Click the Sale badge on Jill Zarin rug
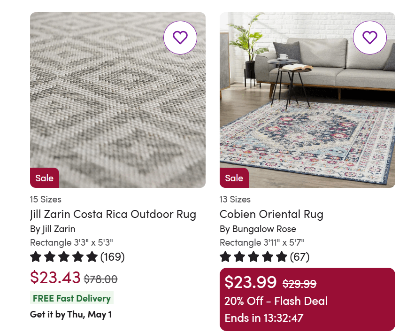This screenshot has height=333, width=399. tap(45, 178)
